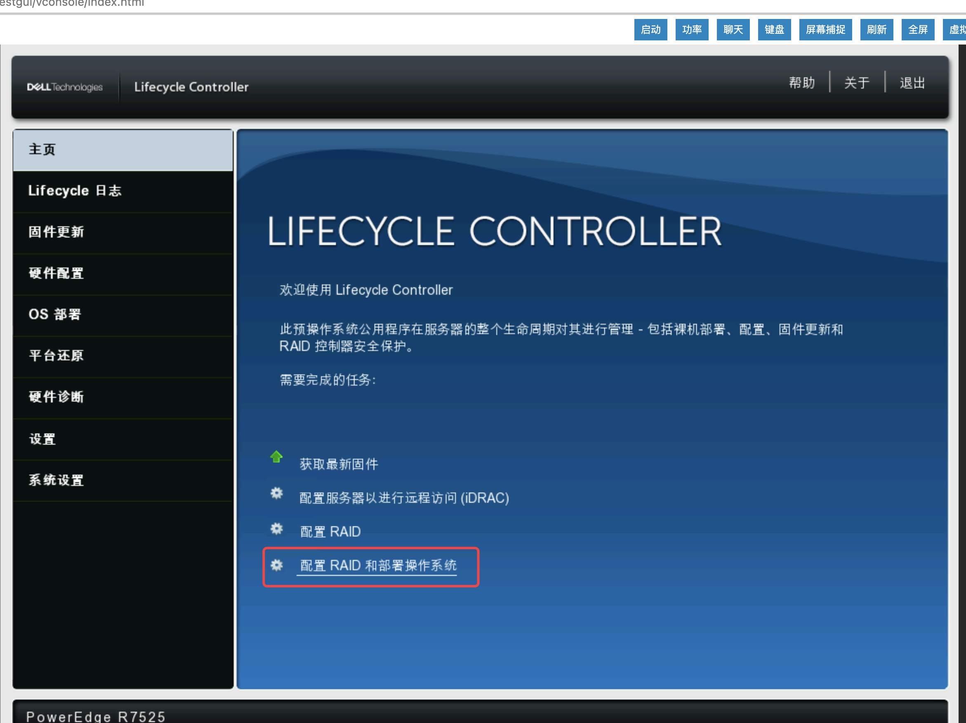Open the 聊天 chat button
The width and height of the screenshot is (966, 723).
tap(733, 30)
